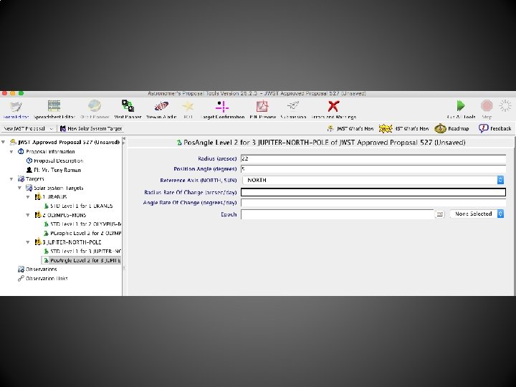The width and height of the screenshot is (516, 387).
Task: Click the Position Angle (degrees) field
Action: coord(373,169)
